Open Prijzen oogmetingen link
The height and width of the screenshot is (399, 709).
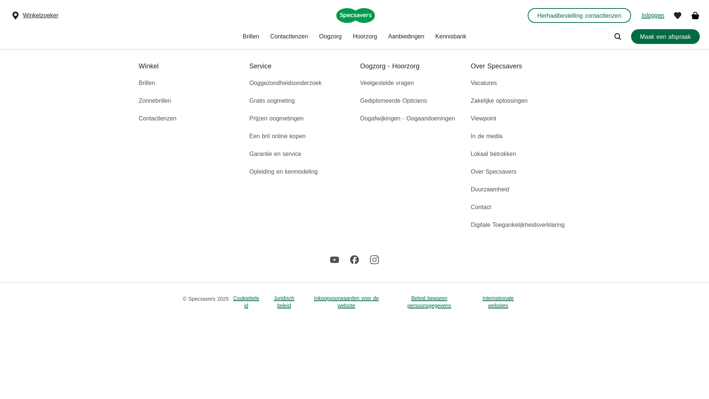click(x=277, y=119)
